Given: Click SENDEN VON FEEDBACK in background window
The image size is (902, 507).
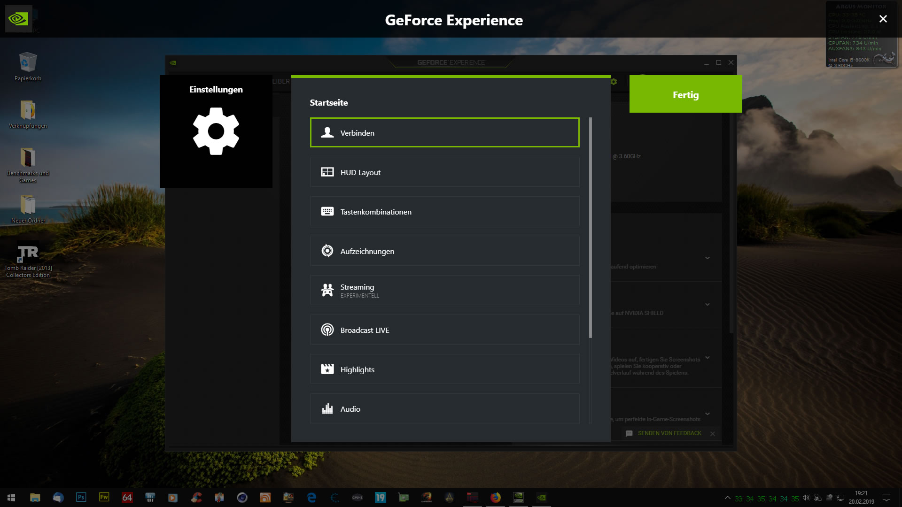Looking at the screenshot, I should pos(669,433).
